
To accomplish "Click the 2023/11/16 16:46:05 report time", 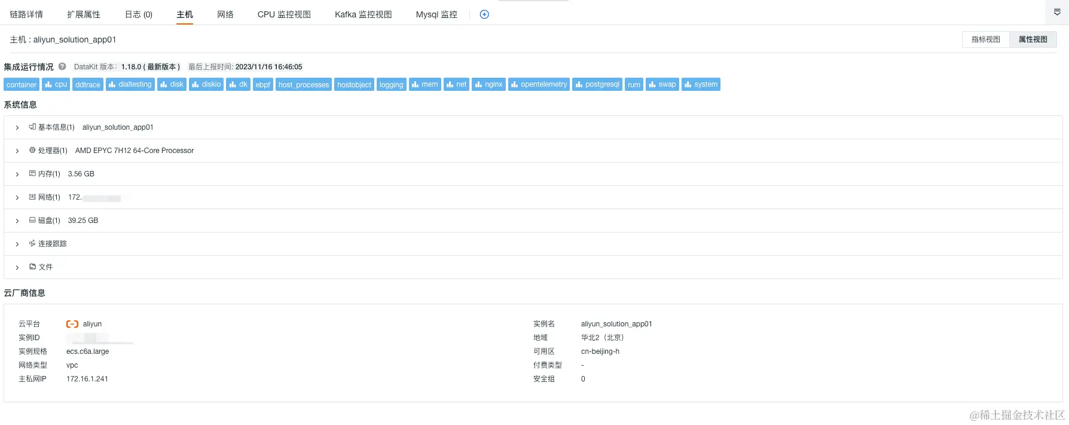I will tap(269, 67).
